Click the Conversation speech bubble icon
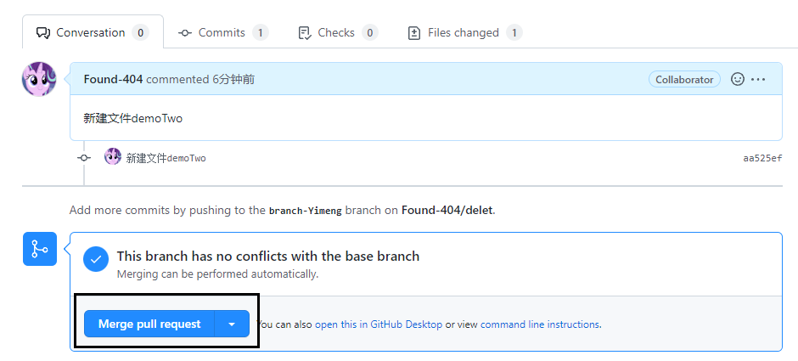This screenshot has height=361, width=798. click(43, 33)
